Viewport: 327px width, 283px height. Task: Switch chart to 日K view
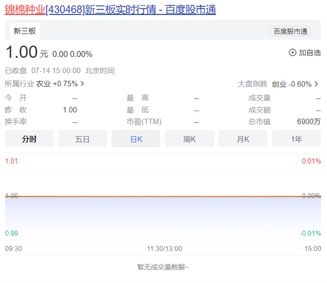pyautogui.click(x=136, y=139)
